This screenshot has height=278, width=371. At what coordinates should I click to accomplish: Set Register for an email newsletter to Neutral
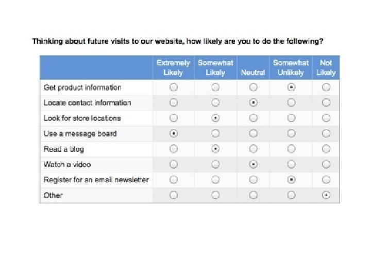[x=253, y=180]
